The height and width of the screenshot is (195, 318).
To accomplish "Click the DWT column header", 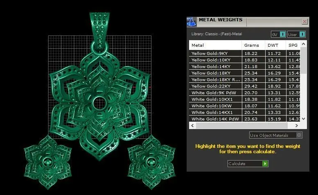I will pos(275,45).
